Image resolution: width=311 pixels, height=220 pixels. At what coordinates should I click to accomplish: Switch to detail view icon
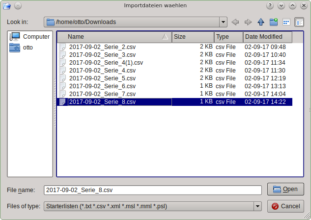[299, 22]
